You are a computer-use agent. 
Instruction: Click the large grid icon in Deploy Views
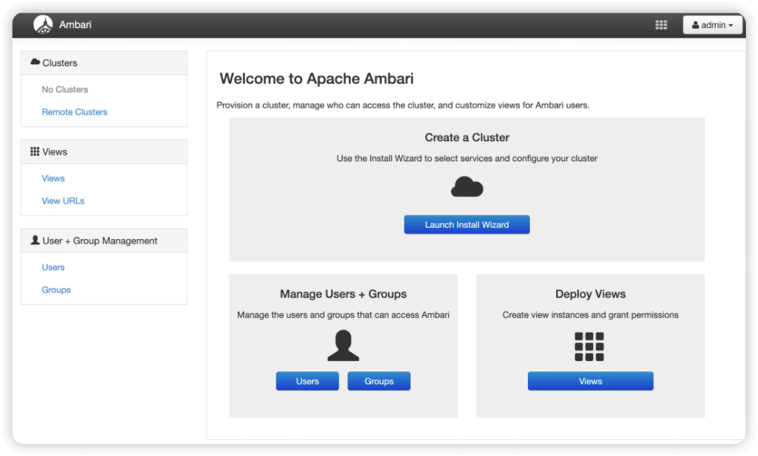(x=589, y=346)
